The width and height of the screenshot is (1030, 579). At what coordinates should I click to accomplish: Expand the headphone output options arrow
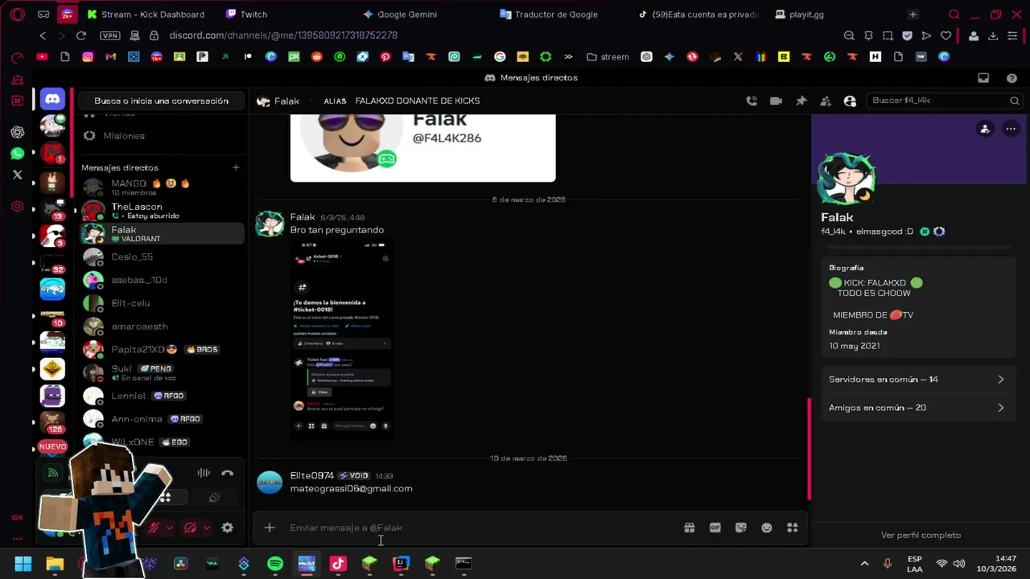[207, 528]
